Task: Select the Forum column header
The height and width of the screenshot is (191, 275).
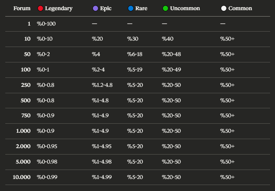Action: [22, 8]
